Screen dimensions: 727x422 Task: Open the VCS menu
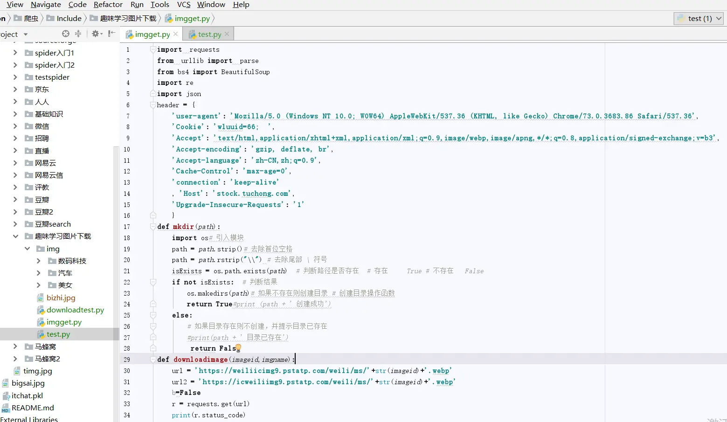[184, 5]
